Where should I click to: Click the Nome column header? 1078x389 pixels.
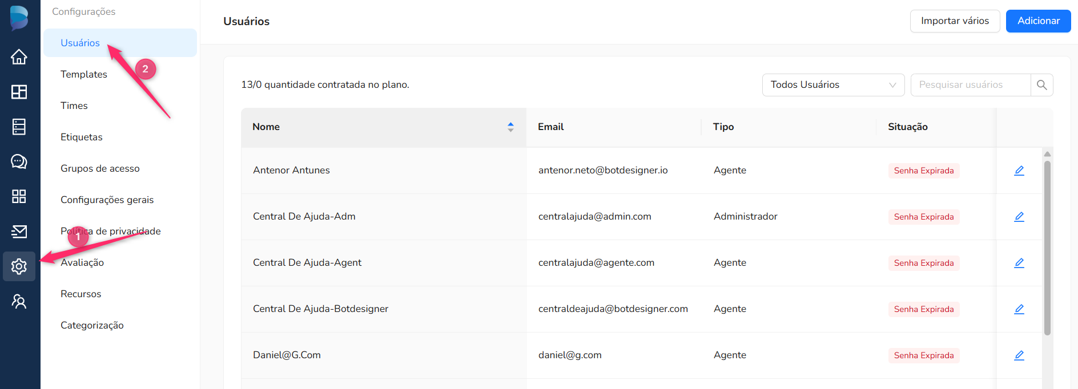(x=384, y=127)
